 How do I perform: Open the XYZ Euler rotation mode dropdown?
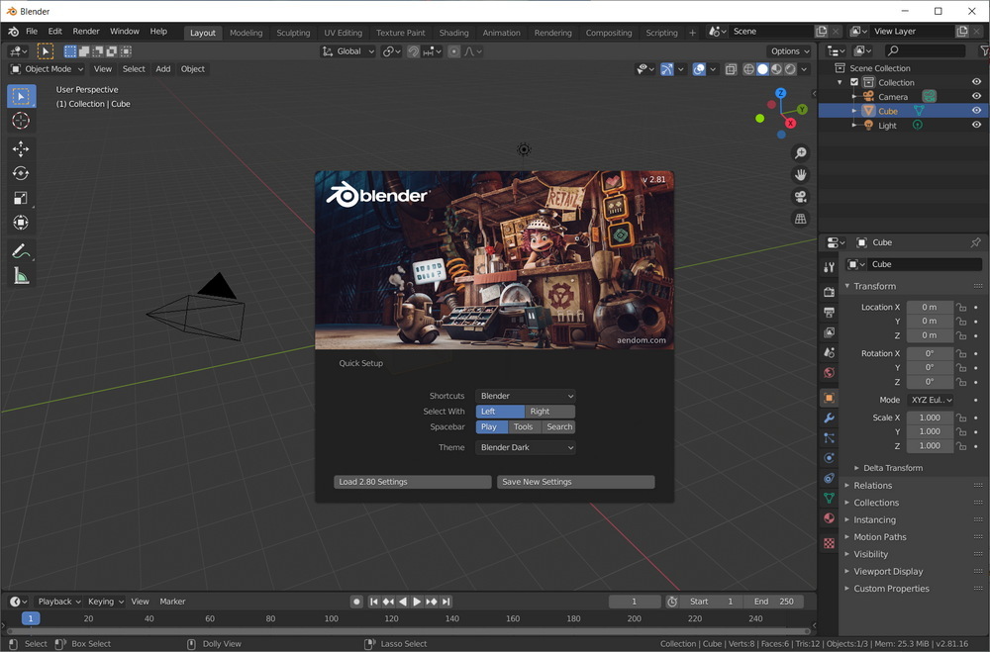(x=931, y=400)
